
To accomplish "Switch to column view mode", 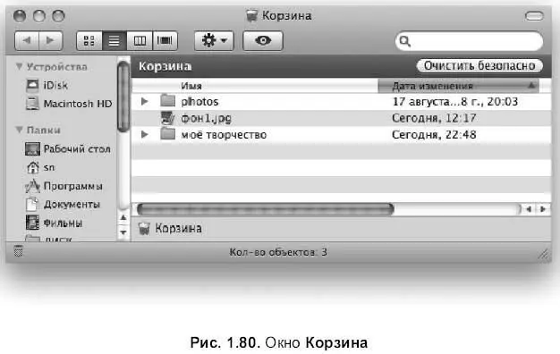I will (x=140, y=41).
